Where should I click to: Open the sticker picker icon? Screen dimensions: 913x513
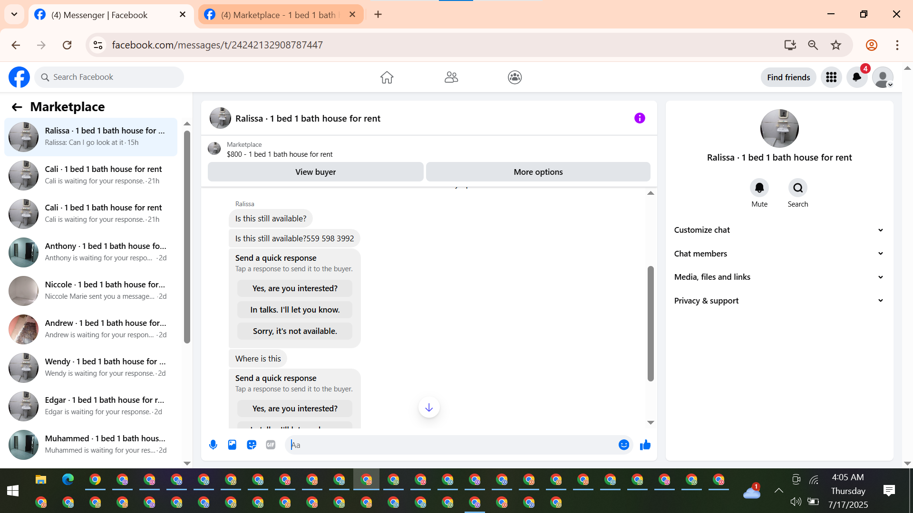[252, 445]
